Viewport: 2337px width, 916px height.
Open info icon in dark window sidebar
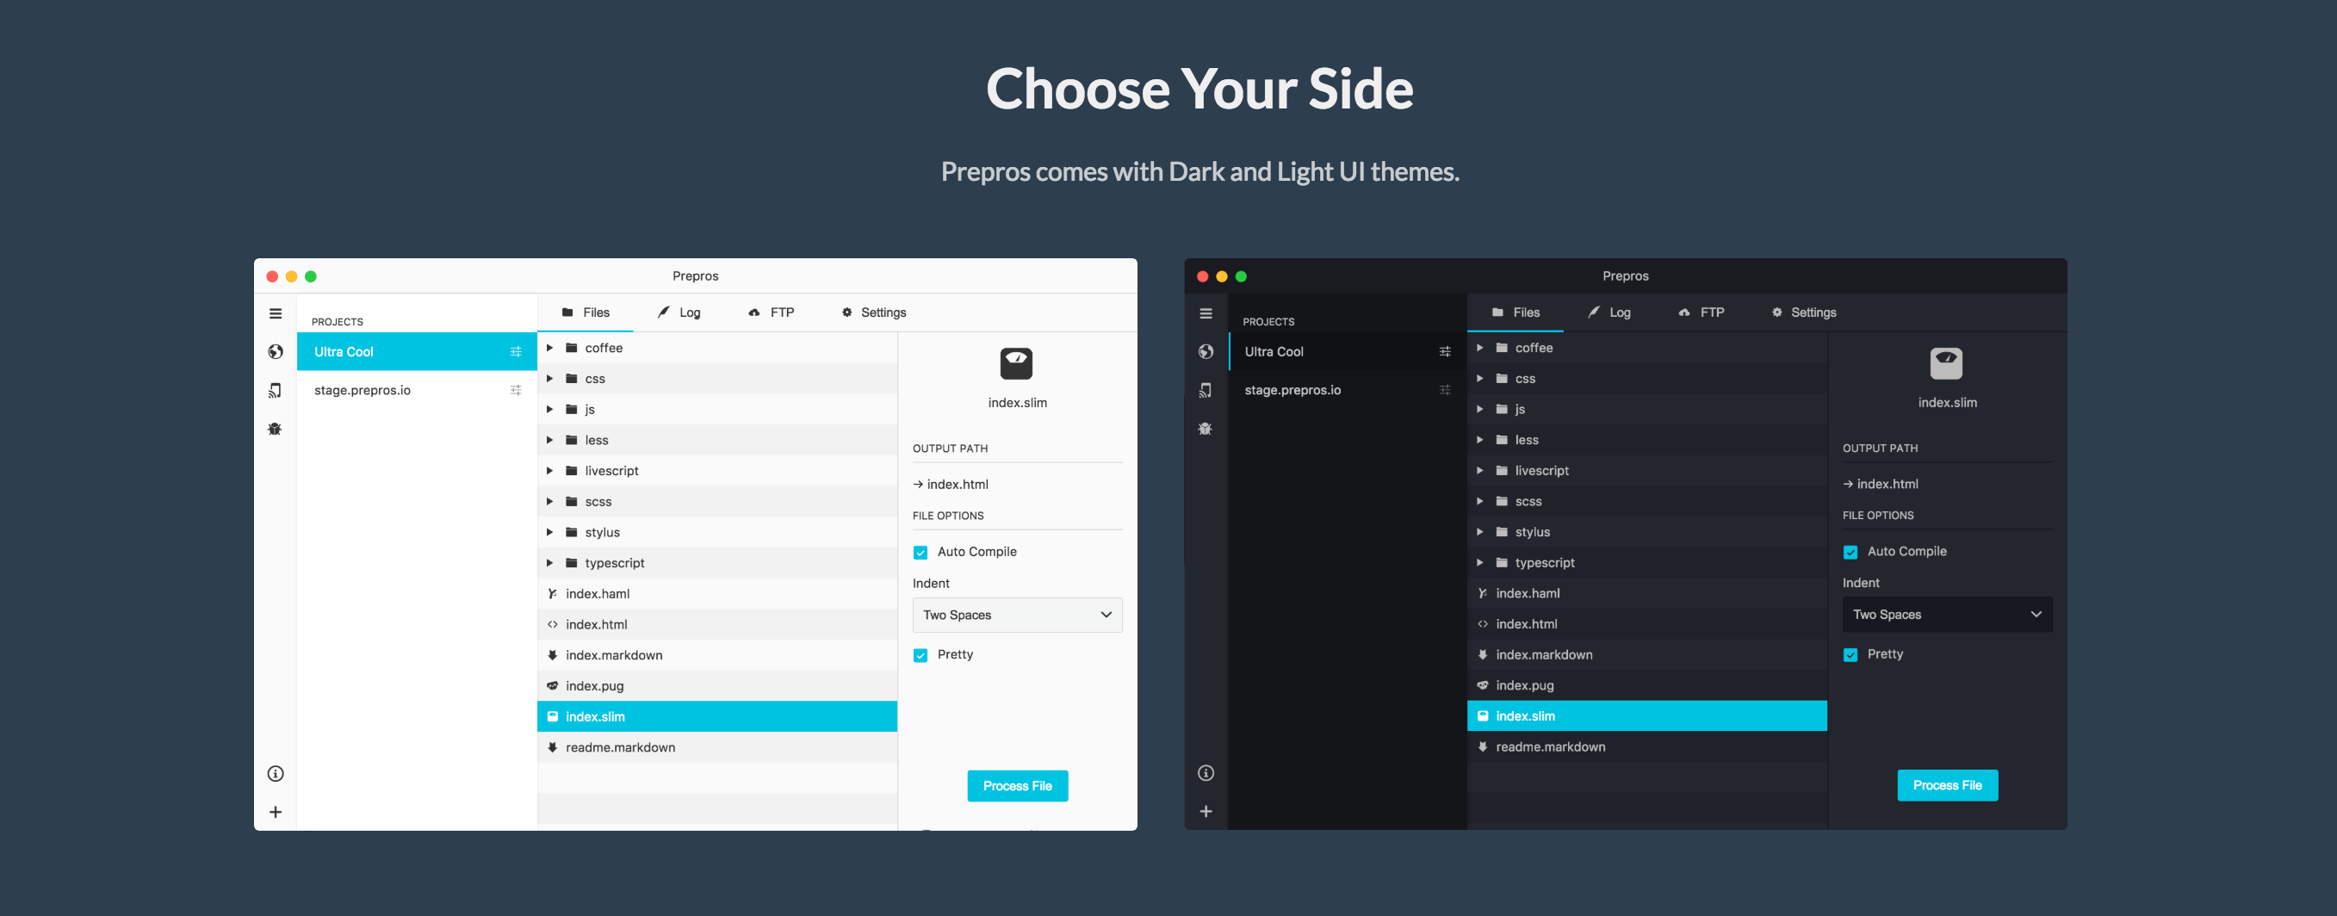1206,773
